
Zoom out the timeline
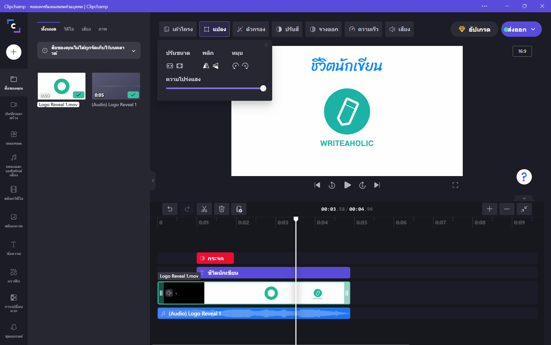[507, 209]
